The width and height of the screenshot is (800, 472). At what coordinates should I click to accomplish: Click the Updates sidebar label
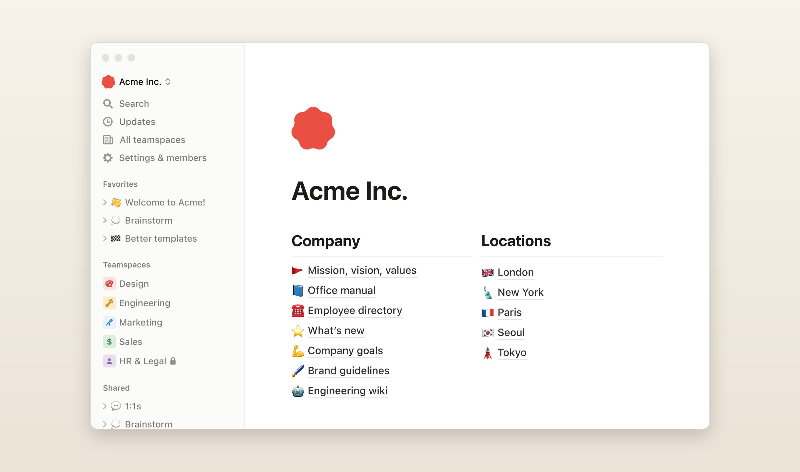click(x=137, y=122)
